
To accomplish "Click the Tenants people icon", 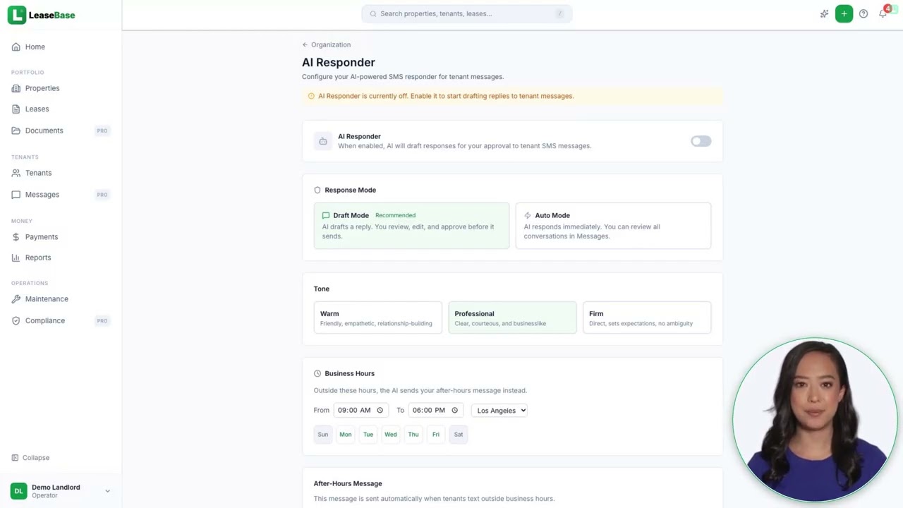I will (x=16, y=173).
